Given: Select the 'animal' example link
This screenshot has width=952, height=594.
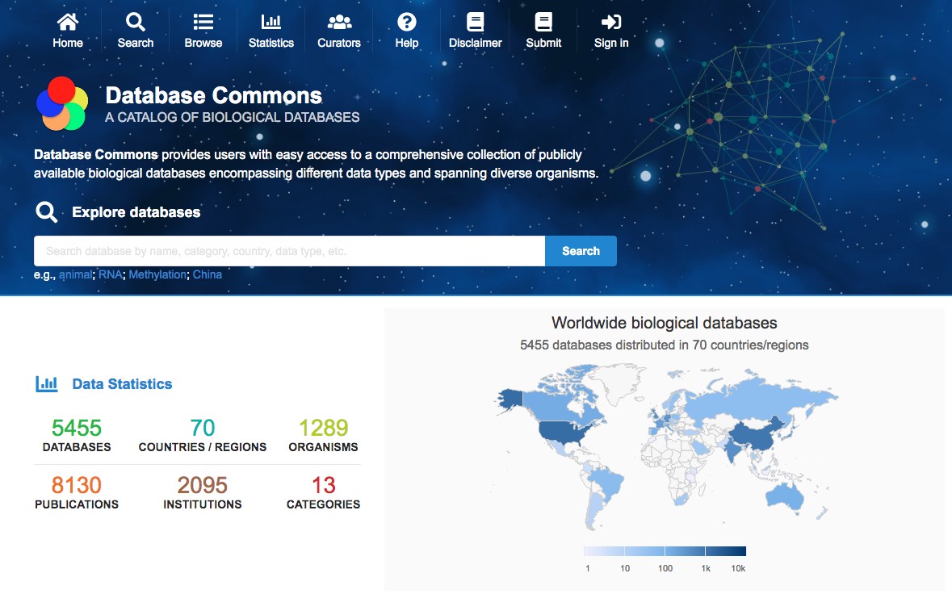Looking at the screenshot, I should tap(75, 274).
